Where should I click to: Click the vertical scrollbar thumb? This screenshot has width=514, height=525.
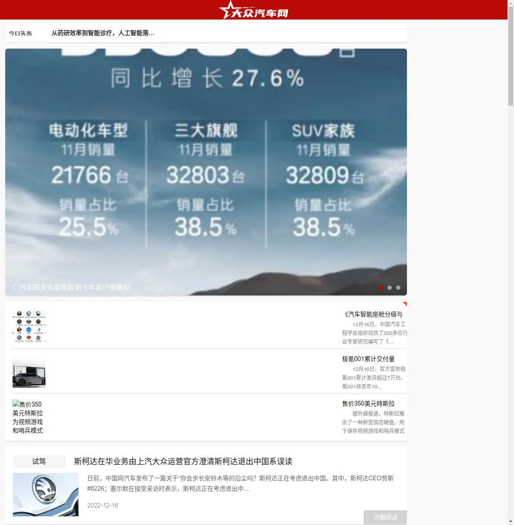click(x=511, y=56)
